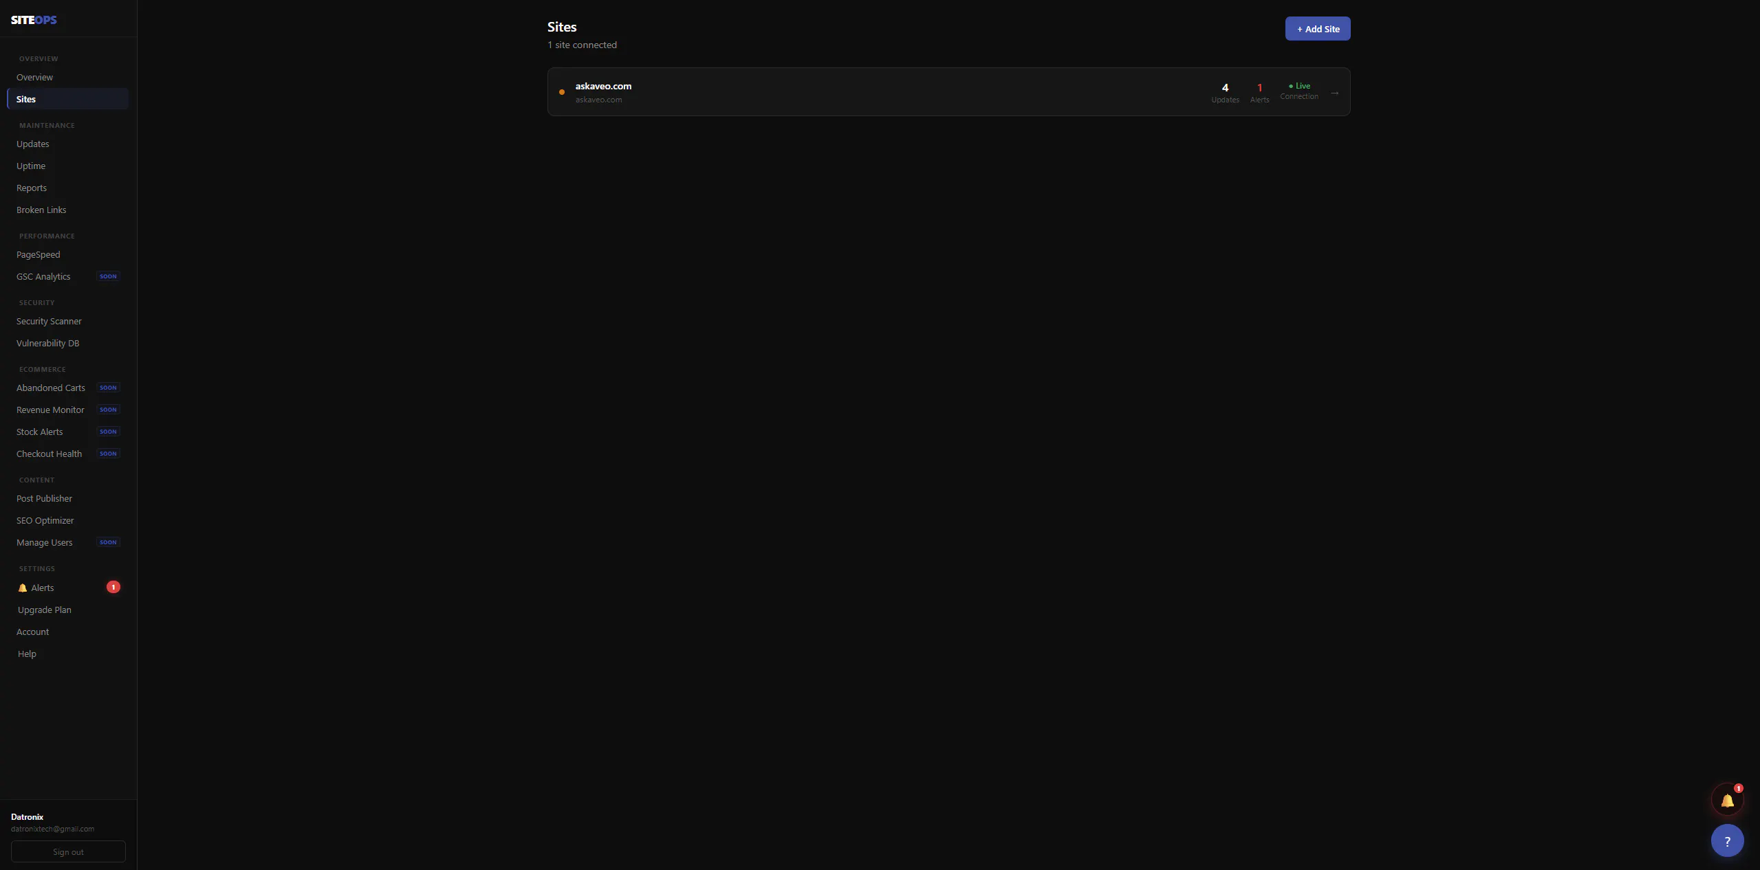Click the arrow on askaveo.com row
Image resolution: width=1760 pixels, height=870 pixels.
[x=1334, y=93]
